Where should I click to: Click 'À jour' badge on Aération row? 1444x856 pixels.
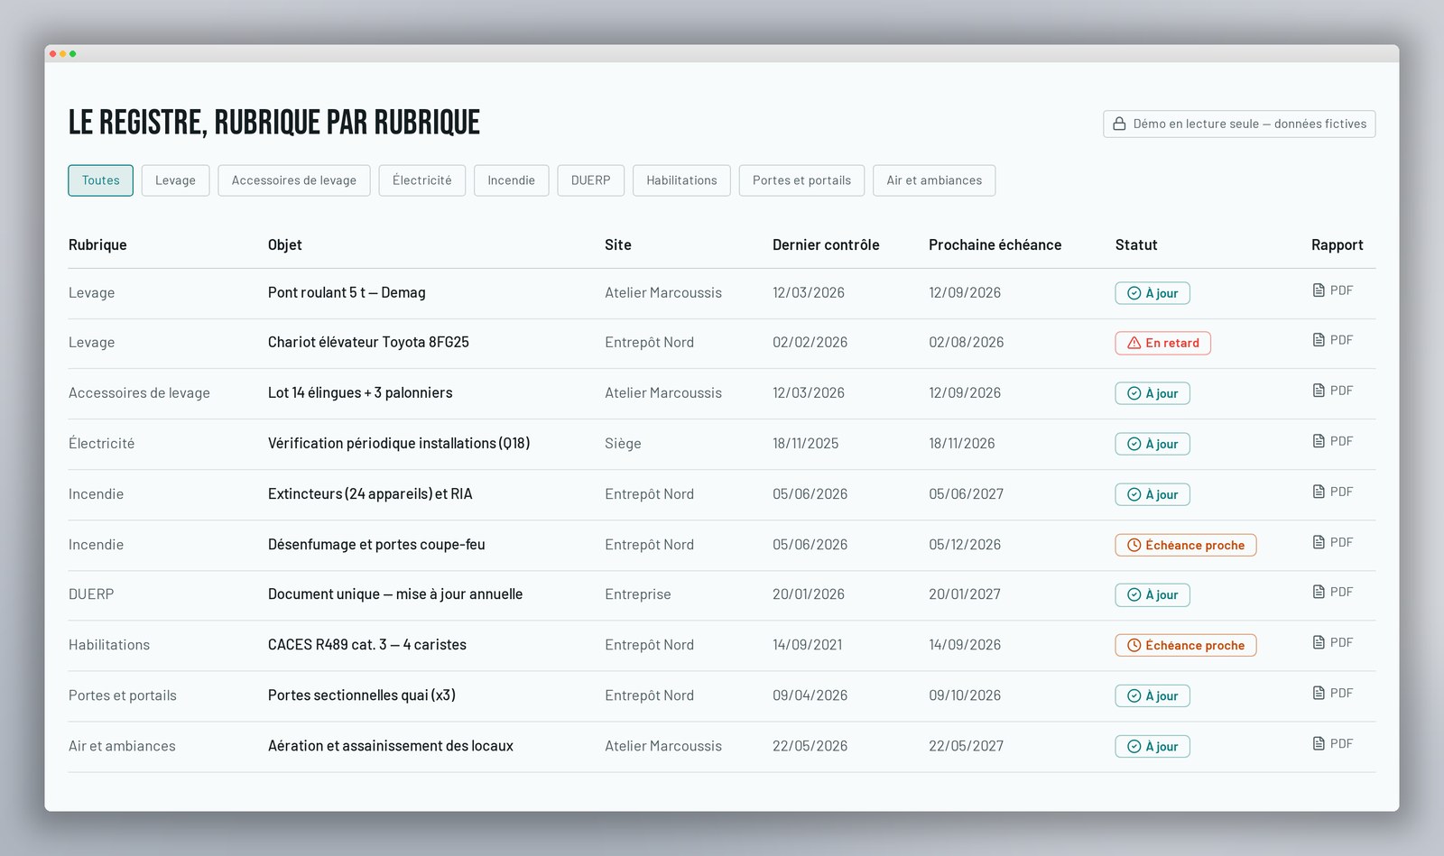(x=1152, y=746)
